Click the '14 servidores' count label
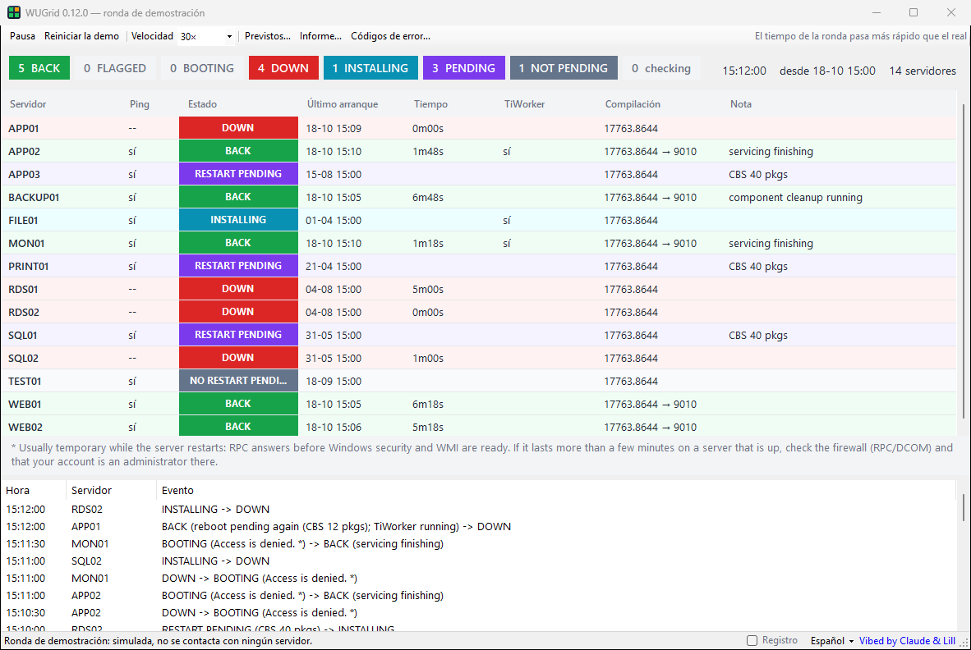The image size is (971, 650). (x=922, y=71)
